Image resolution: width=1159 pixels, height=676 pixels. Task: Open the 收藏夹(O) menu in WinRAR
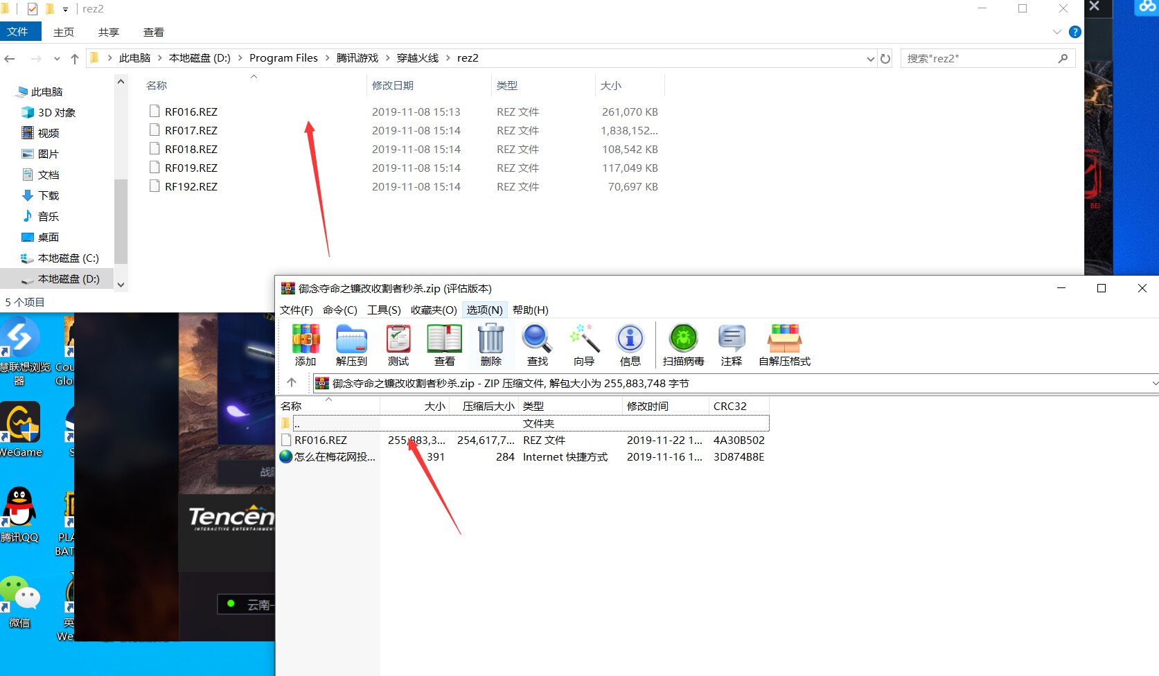434,310
